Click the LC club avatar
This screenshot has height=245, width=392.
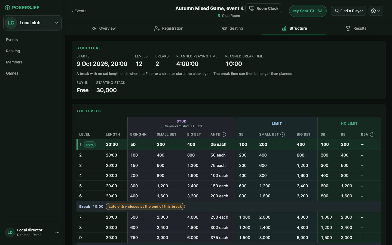[x=11, y=23]
